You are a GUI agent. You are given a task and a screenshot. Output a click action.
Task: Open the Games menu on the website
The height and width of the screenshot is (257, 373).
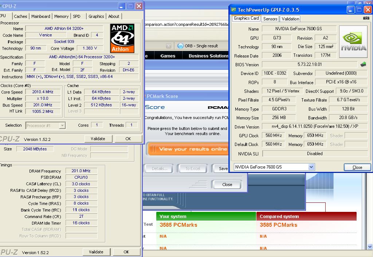click(x=168, y=56)
